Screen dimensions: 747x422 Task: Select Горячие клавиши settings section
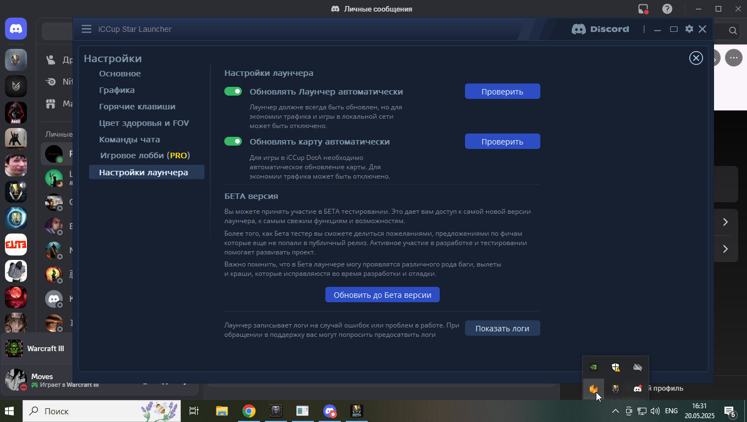click(137, 107)
